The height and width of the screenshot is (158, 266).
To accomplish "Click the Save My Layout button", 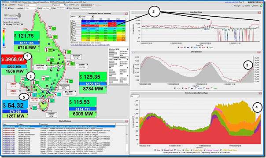I will [x=73, y=5].
